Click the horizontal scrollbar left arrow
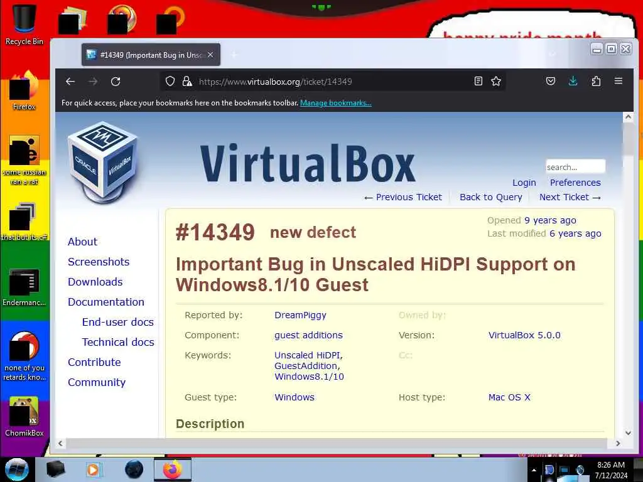This screenshot has height=482, width=643. point(61,443)
